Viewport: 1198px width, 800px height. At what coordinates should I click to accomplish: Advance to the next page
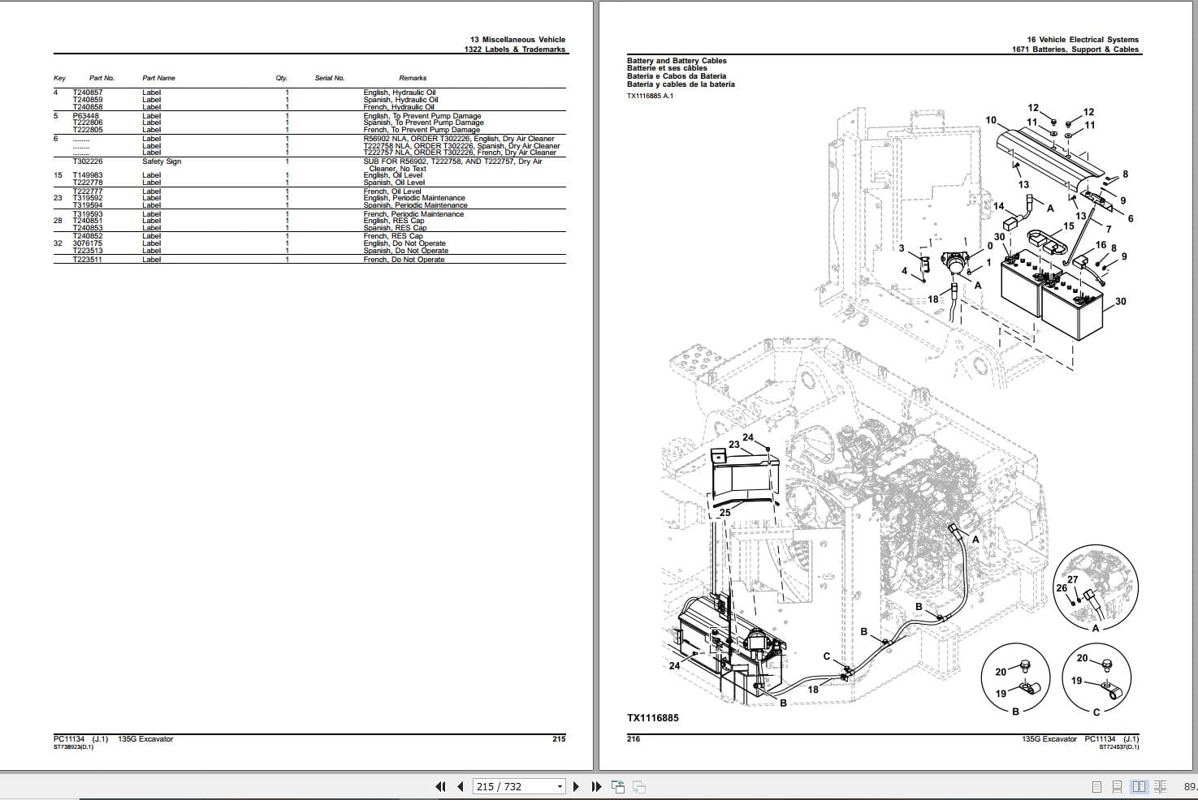(x=577, y=786)
